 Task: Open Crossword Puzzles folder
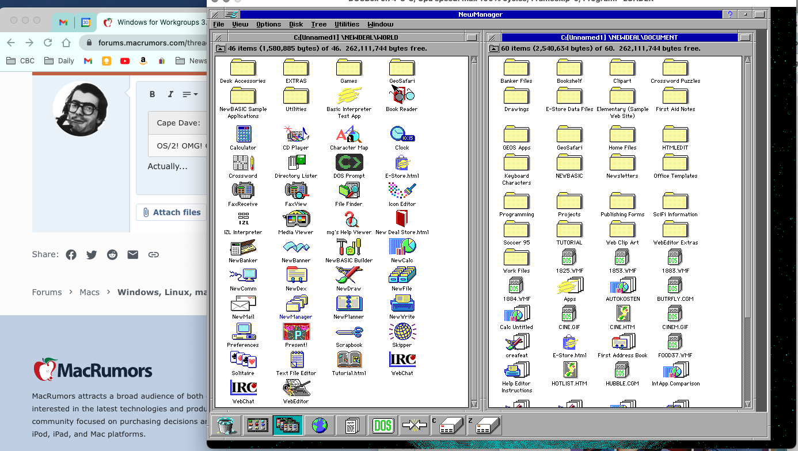click(675, 72)
